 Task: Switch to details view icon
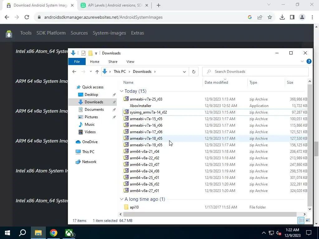click(301, 221)
